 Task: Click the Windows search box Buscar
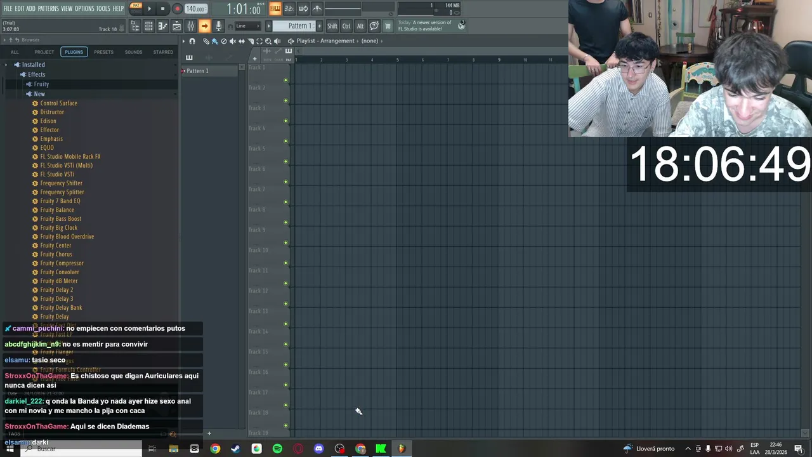pyautogui.click(x=82, y=449)
